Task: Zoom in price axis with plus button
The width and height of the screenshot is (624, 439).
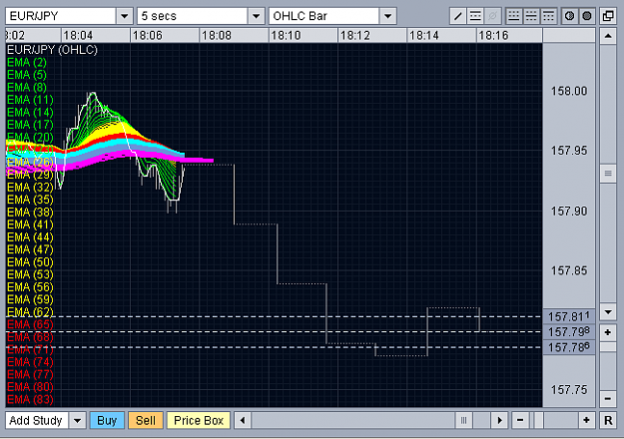Action: pos(608,332)
